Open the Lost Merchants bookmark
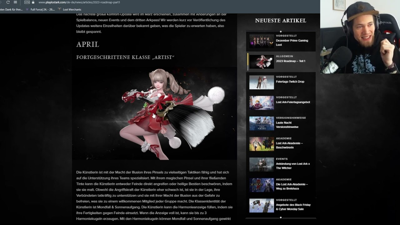The image size is (400, 225). pos(72,9)
